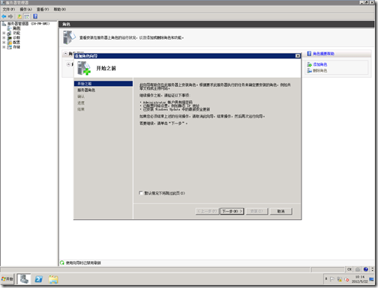Click the taskbar clock showing 10:14
378x288 pixels.
pyautogui.click(x=360, y=279)
